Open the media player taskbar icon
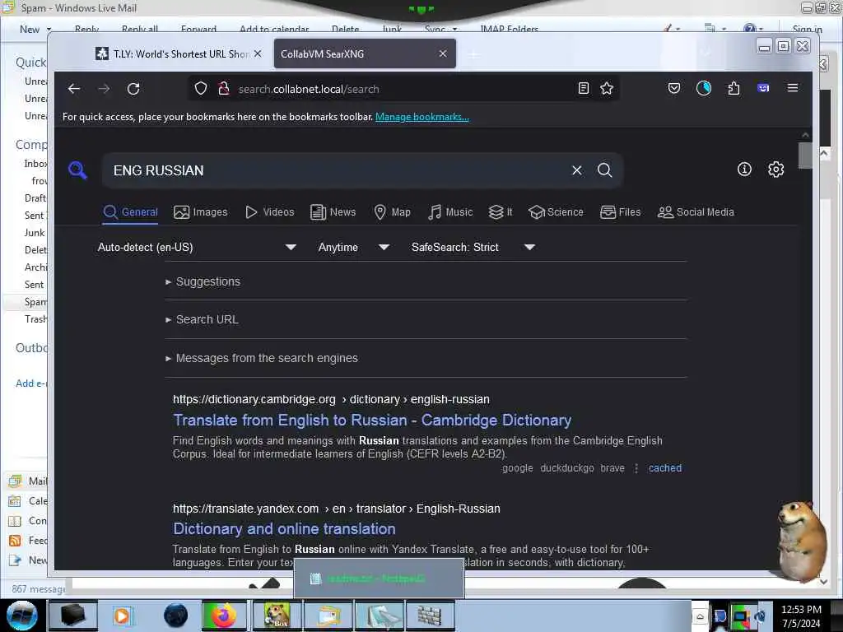The height and width of the screenshot is (632, 843). [122, 616]
